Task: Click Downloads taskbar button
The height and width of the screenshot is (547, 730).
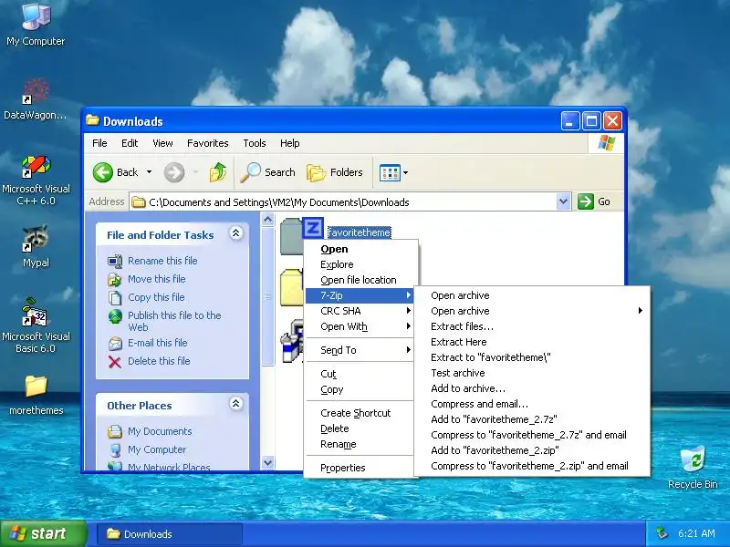Action: [x=170, y=534]
